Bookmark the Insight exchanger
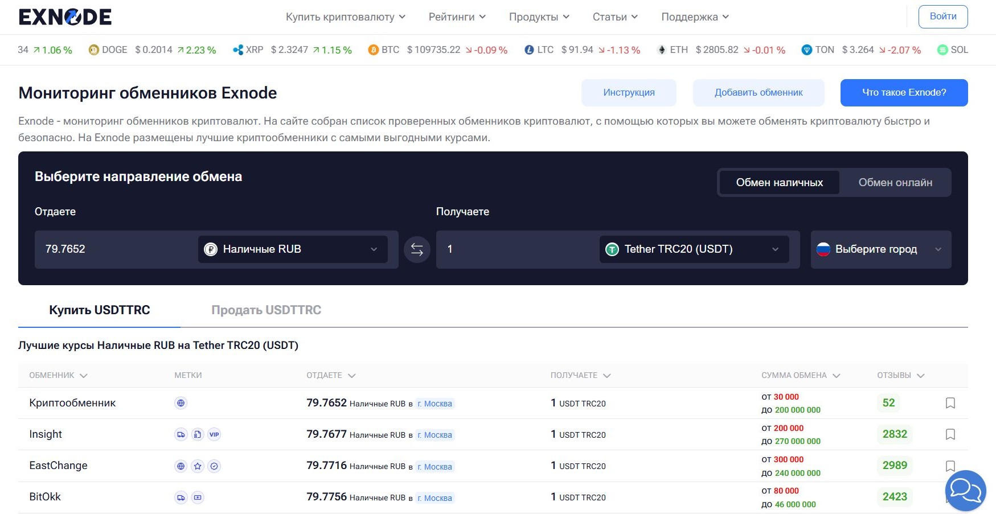 tap(951, 434)
